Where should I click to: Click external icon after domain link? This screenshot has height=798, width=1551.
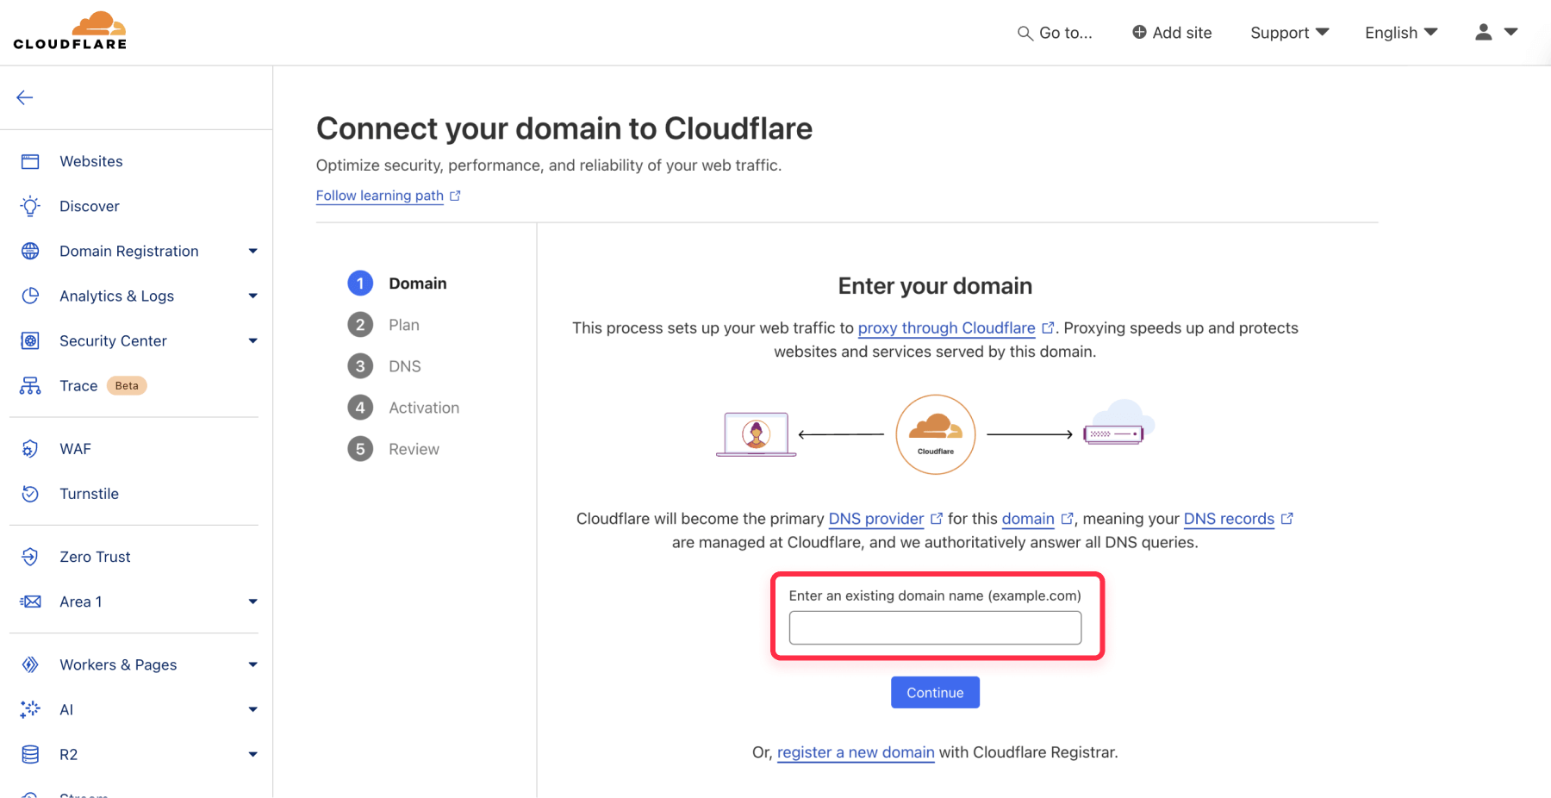tap(1067, 519)
